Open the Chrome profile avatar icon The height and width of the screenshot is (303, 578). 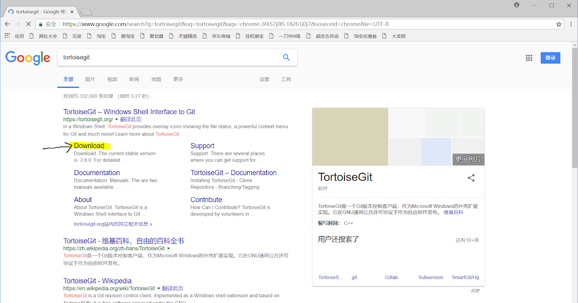click(517, 5)
